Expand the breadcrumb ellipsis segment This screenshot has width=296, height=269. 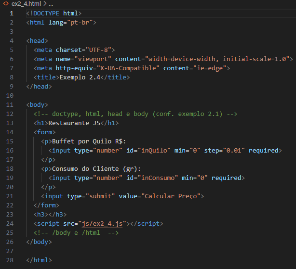(51, 4)
